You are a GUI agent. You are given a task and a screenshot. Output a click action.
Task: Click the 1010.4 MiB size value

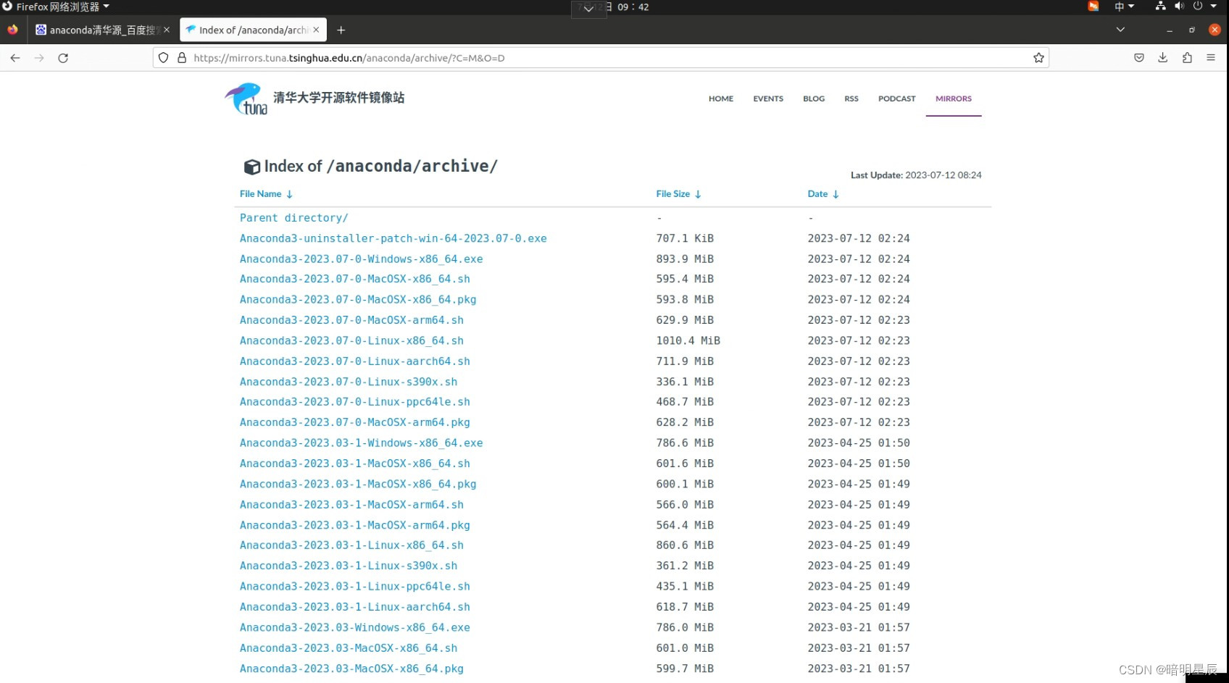coord(688,341)
